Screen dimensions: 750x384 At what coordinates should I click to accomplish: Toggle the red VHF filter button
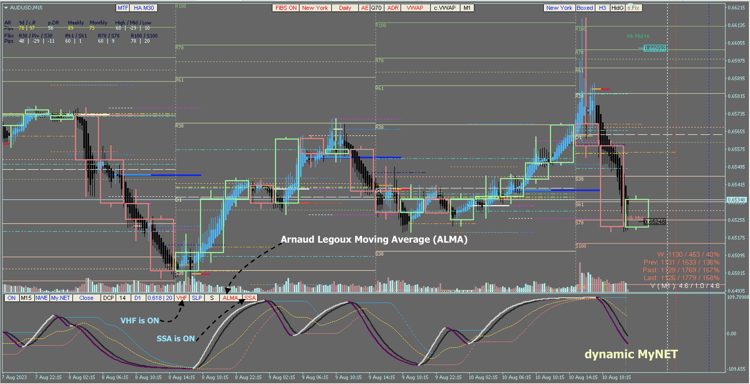182,298
